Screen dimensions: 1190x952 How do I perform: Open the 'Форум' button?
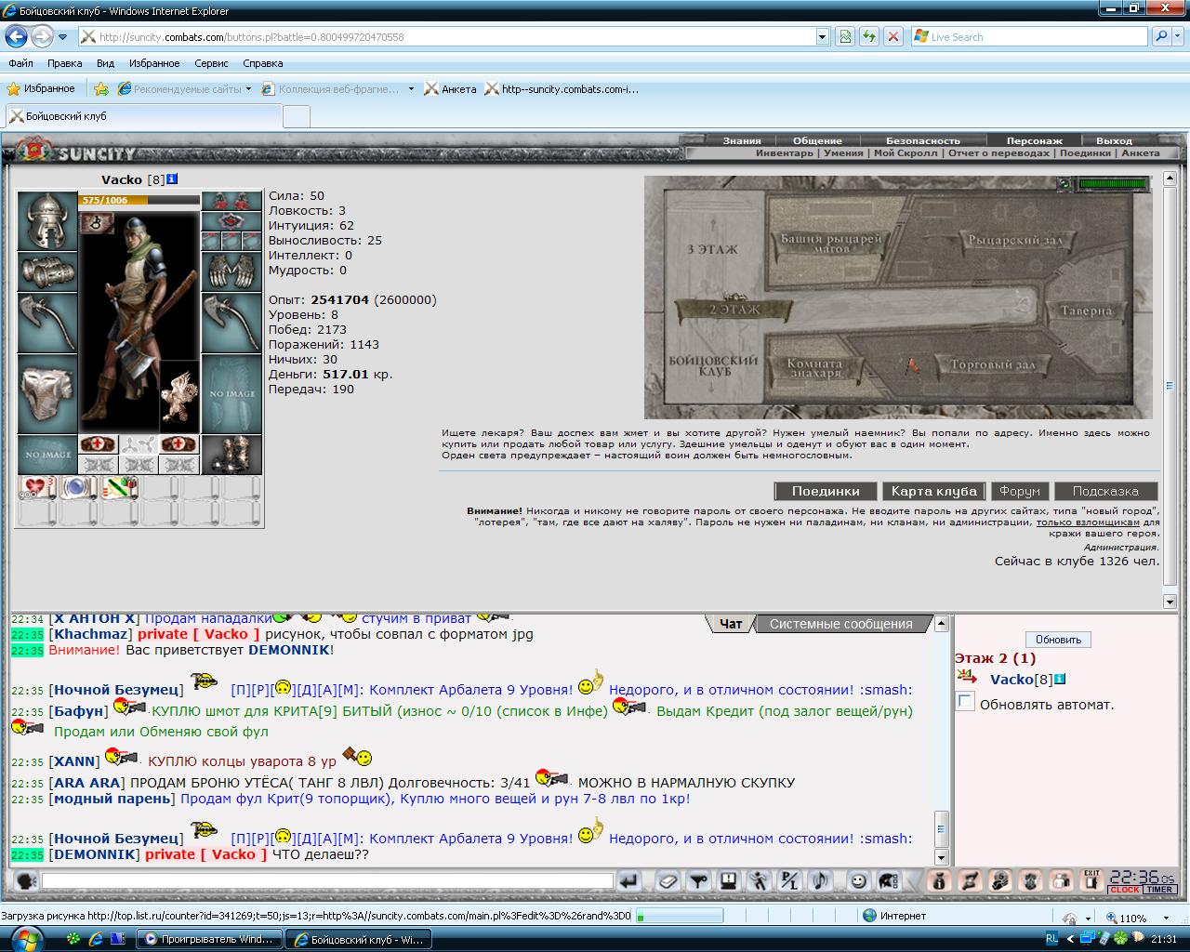point(1020,491)
